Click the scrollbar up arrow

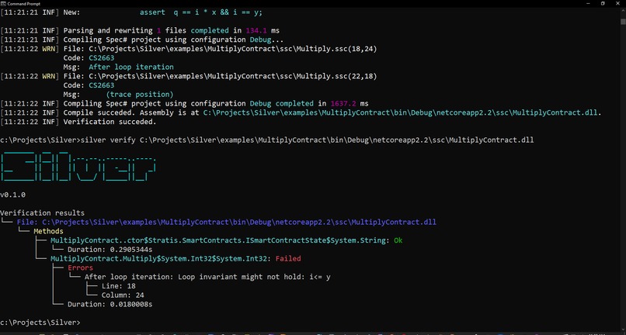623,10
